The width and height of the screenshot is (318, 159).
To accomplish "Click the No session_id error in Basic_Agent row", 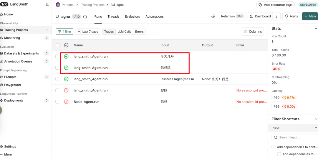I will (251, 102).
